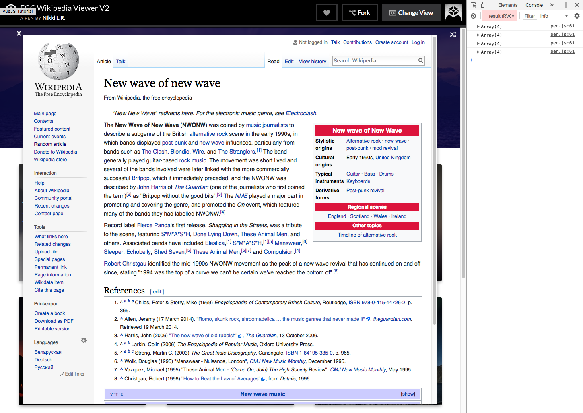Open the languages settings gear icon

tap(84, 340)
